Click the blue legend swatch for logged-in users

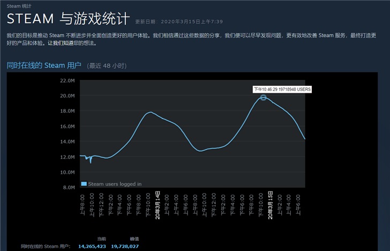coord(84,184)
